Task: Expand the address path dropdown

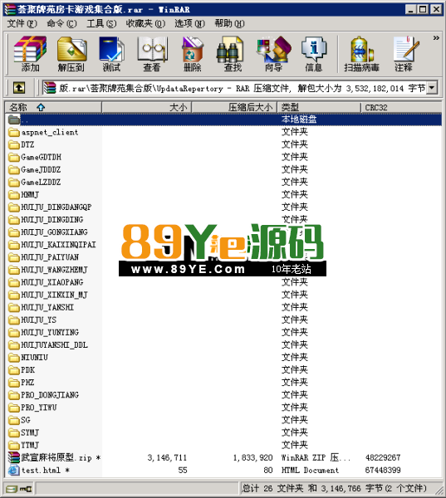Action: click(432, 88)
